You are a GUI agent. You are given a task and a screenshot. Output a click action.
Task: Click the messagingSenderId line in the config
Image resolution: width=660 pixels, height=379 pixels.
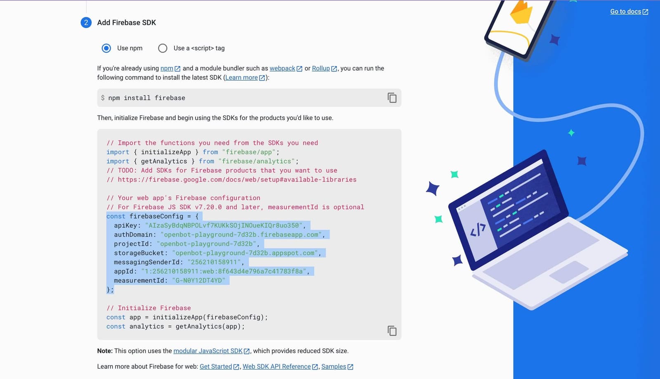(179, 262)
